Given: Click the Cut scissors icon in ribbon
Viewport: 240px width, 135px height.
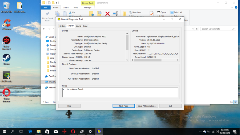Looking at the screenshot, I should pos(70,12).
